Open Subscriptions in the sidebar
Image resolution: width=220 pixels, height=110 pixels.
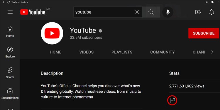click(10, 94)
